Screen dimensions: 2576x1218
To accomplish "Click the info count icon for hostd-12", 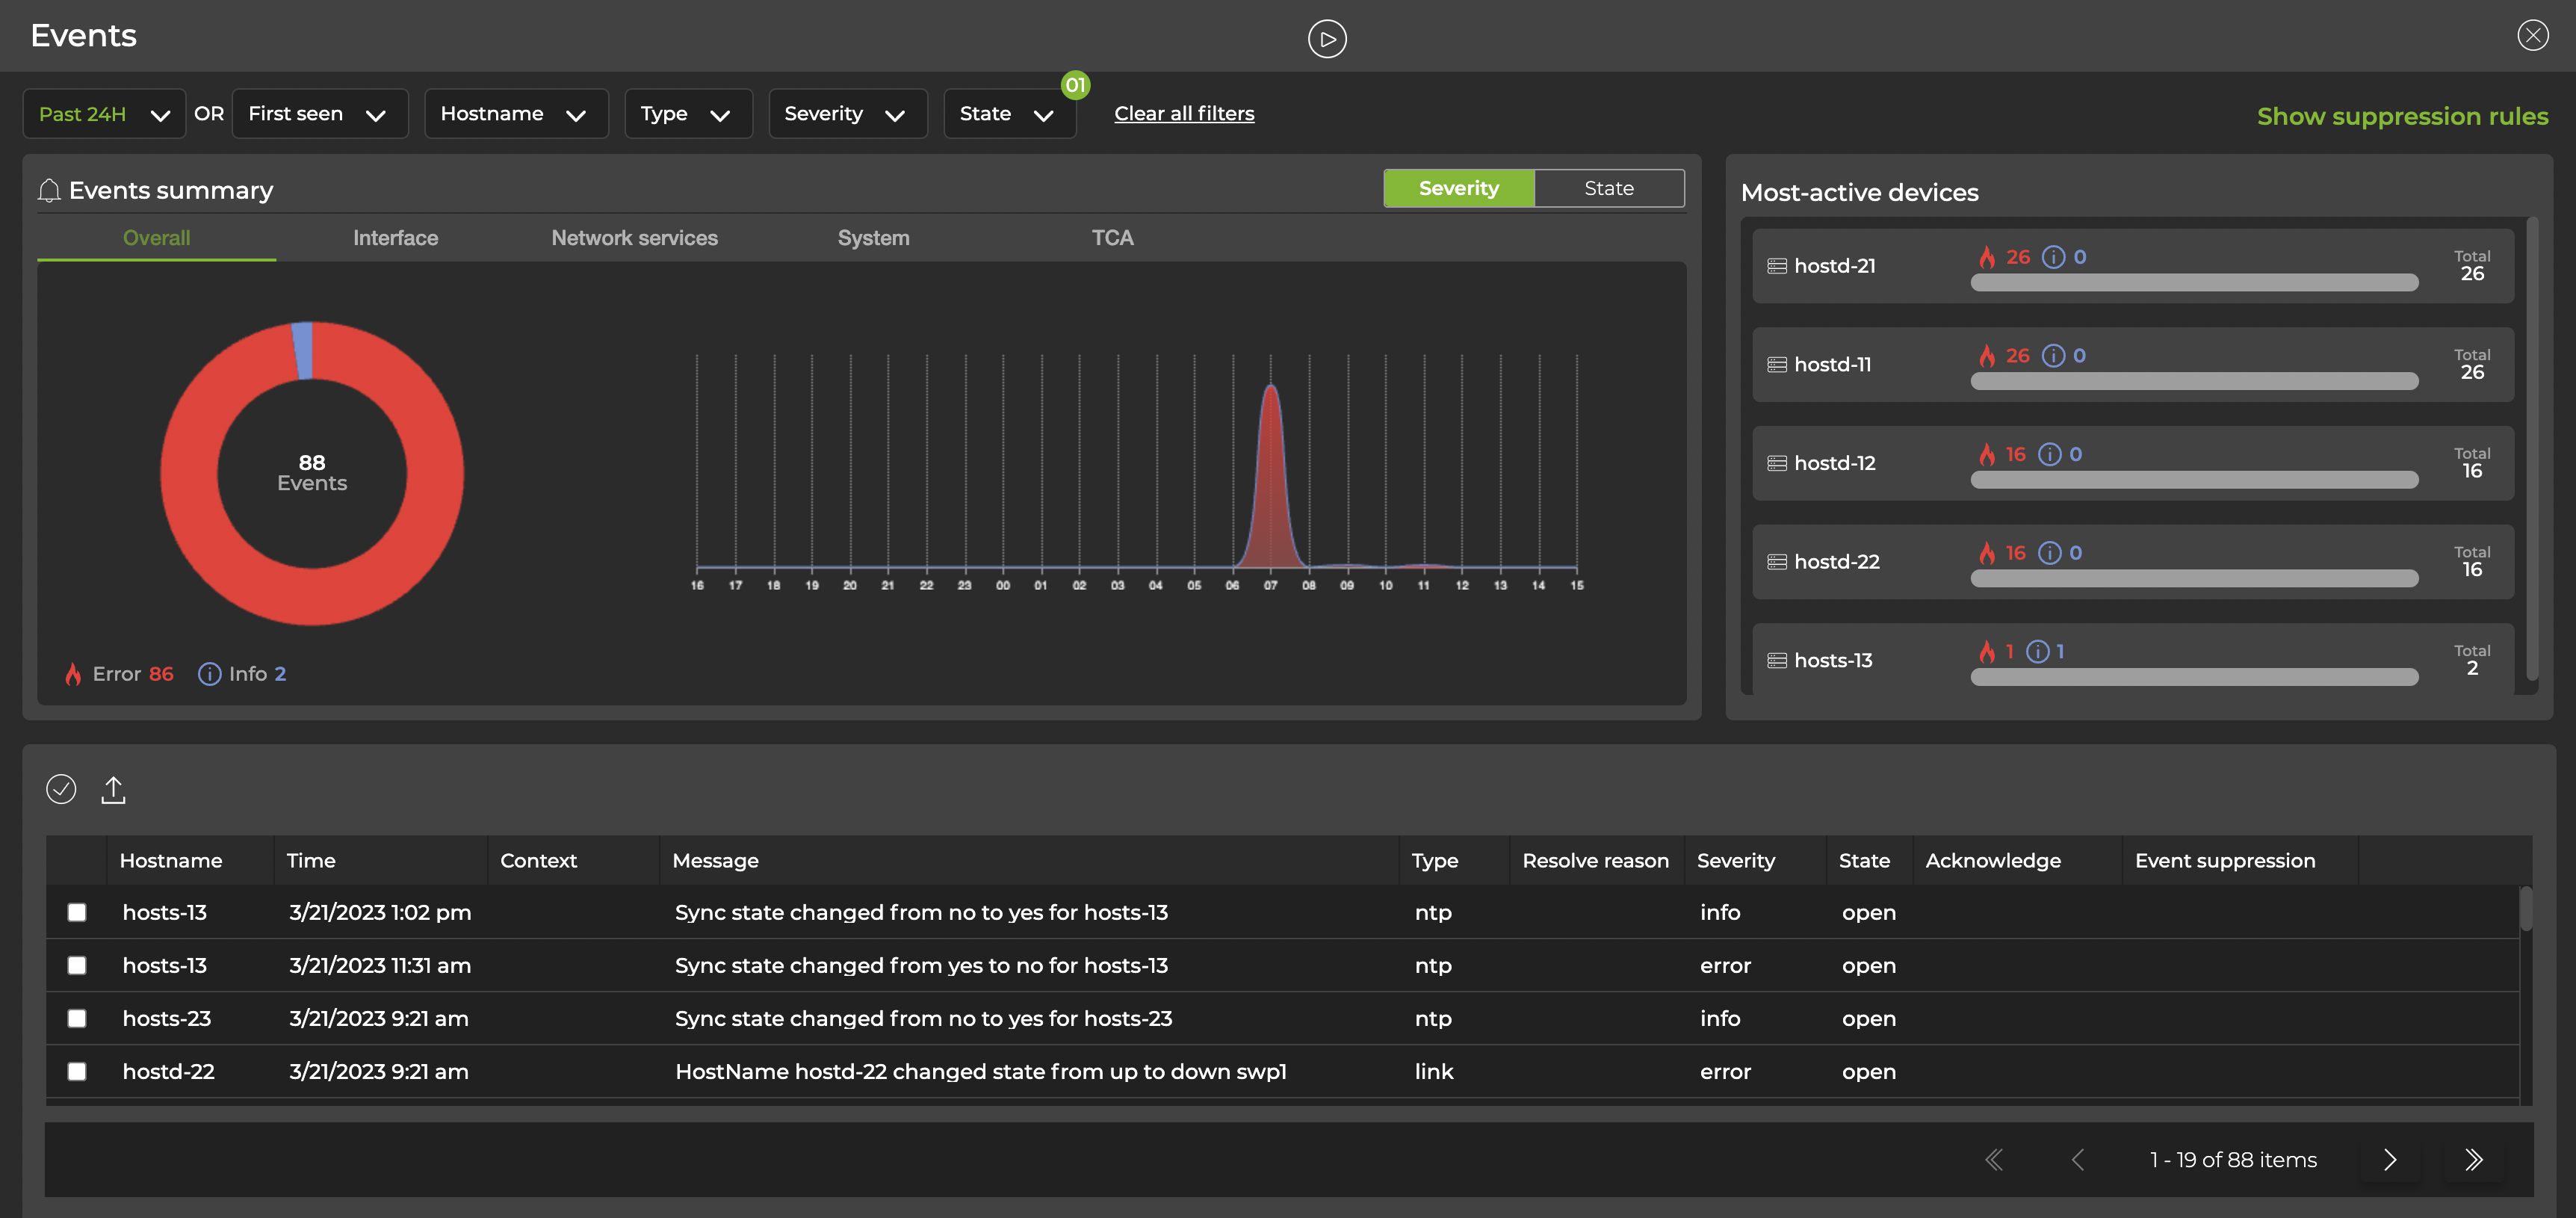I will tap(2050, 454).
